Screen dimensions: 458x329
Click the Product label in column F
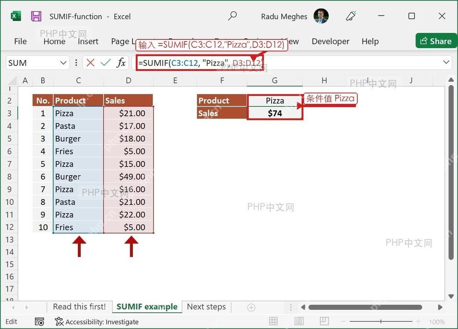tap(222, 101)
